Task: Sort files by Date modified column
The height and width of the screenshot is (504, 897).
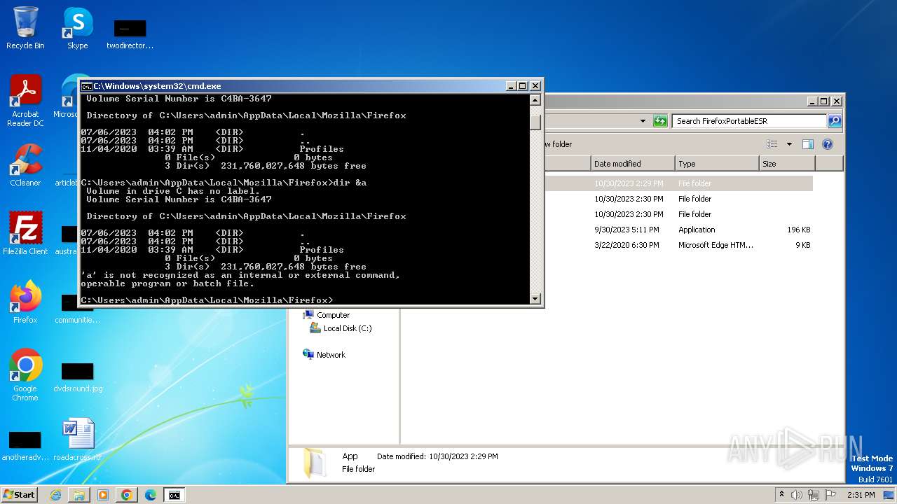Action: click(x=632, y=164)
